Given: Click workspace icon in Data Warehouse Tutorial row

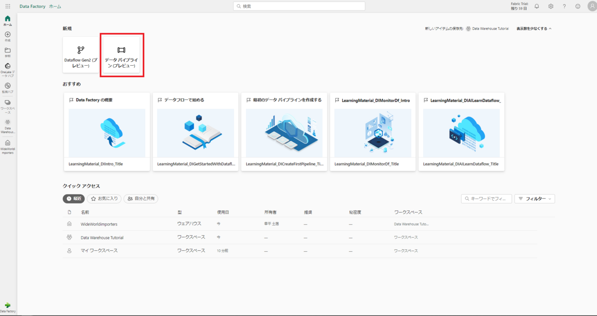Looking at the screenshot, I should [69, 237].
